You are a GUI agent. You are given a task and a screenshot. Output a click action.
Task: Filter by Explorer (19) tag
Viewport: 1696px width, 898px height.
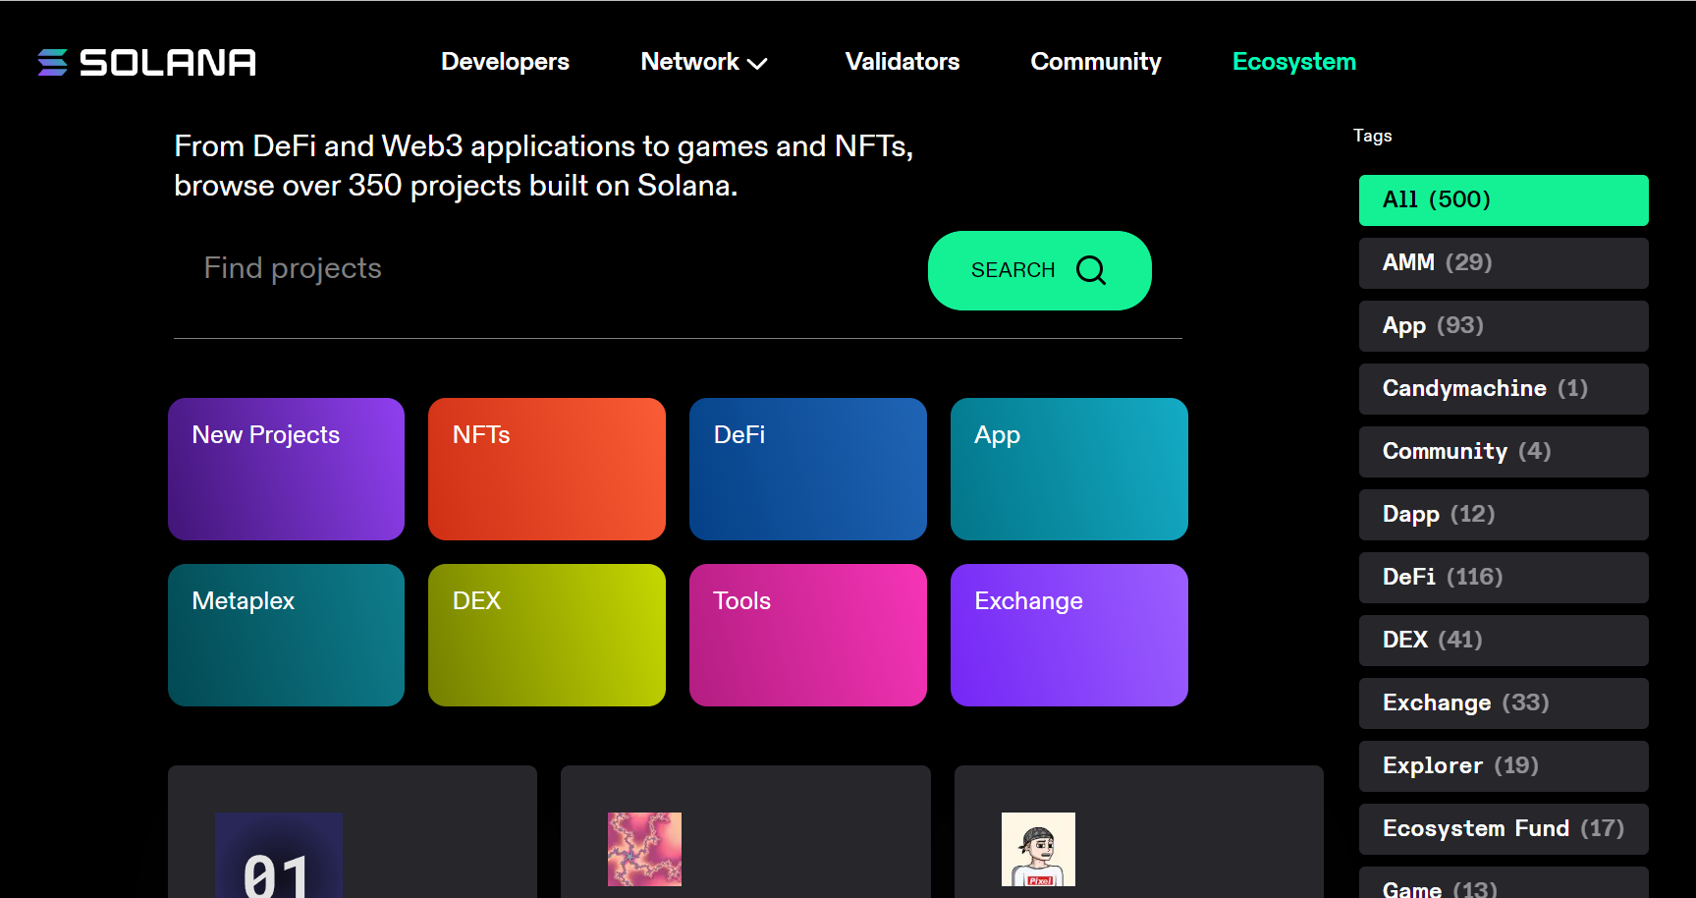pyautogui.click(x=1504, y=766)
